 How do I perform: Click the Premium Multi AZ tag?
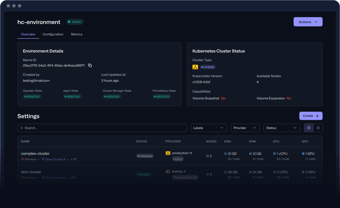(185, 178)
